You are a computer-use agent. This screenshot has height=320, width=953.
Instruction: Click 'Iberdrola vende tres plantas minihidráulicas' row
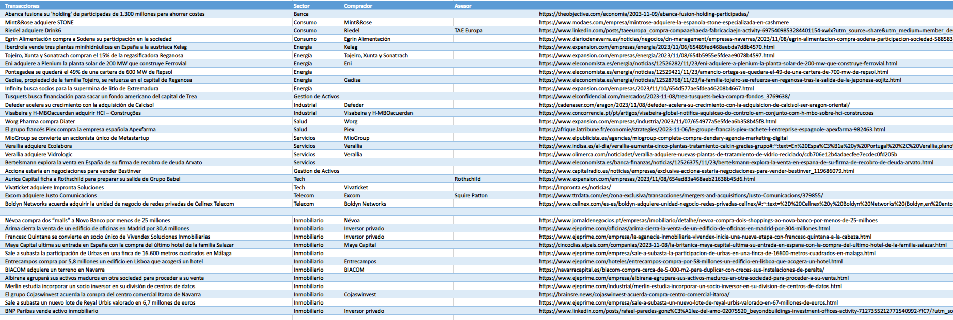[96, 47]
